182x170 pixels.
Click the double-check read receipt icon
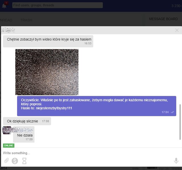[x=172, y=112]
